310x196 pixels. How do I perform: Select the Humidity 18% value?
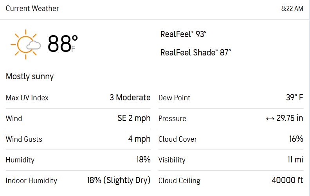(143, 160)
